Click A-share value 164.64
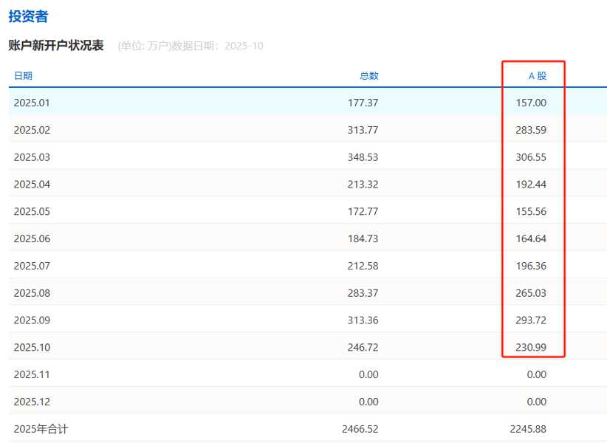Screen dimensions: 607x443 tap(531, 238)
